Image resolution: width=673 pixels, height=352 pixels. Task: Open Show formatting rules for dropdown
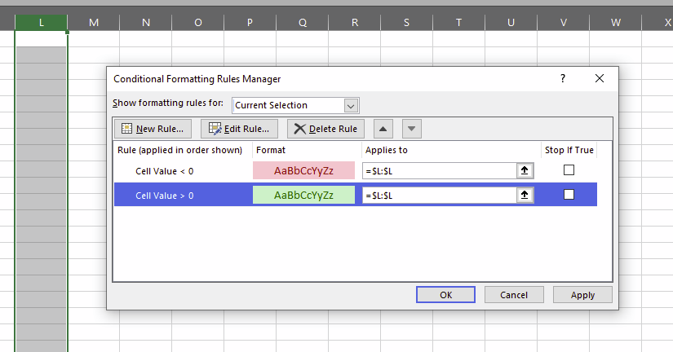[351, 105]
